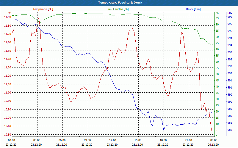The height and width of the screenshot is (148, 238).
Task: Click the 10,90 temperature axis value
Action: click(x=8, y=101)
